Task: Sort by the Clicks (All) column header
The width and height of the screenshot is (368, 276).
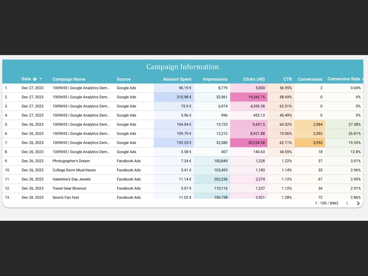Action: [254, 79]
